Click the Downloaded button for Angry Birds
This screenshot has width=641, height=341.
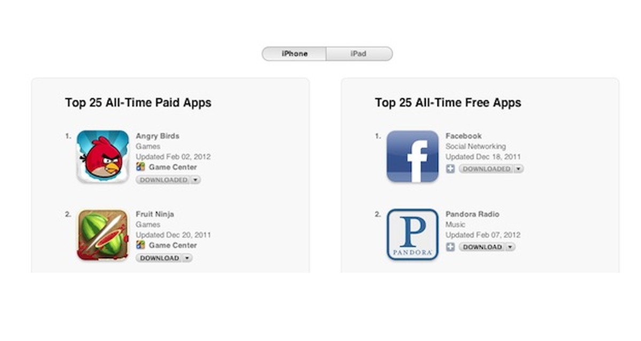coord(163,180)
